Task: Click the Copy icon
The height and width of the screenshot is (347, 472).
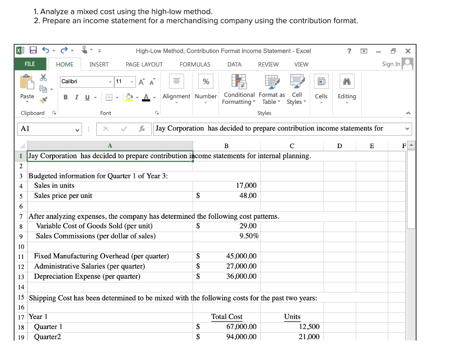Action: [x=42, y=88]
